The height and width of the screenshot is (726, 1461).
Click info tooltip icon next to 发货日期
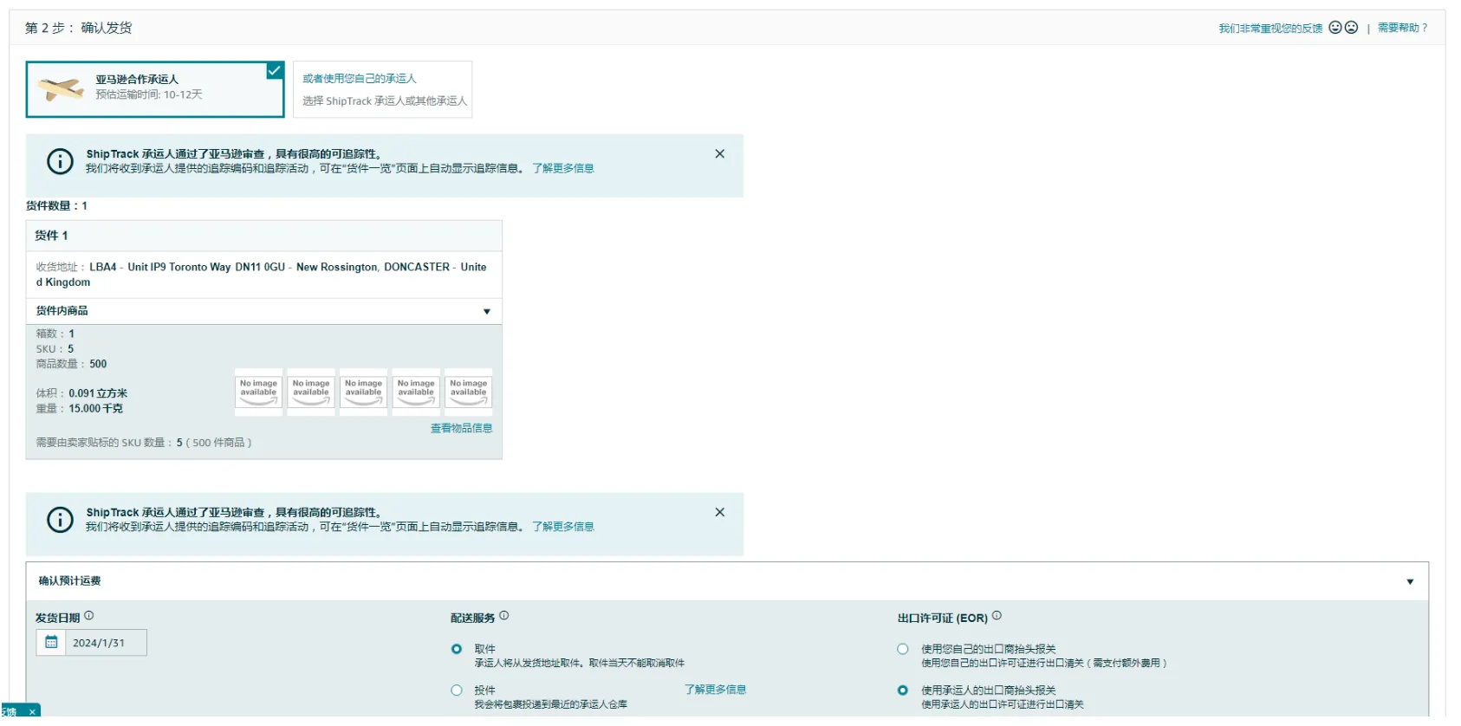tap(88, 616)
